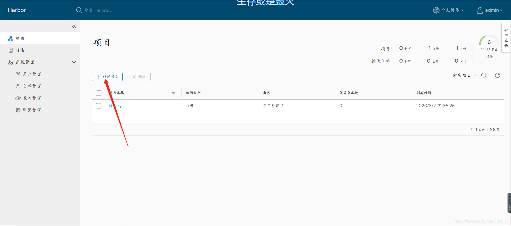Click the 项目管理员 role cell
The width and height of the screenshot is (511, 226).
pyautogui.click(x=273, y=106)
